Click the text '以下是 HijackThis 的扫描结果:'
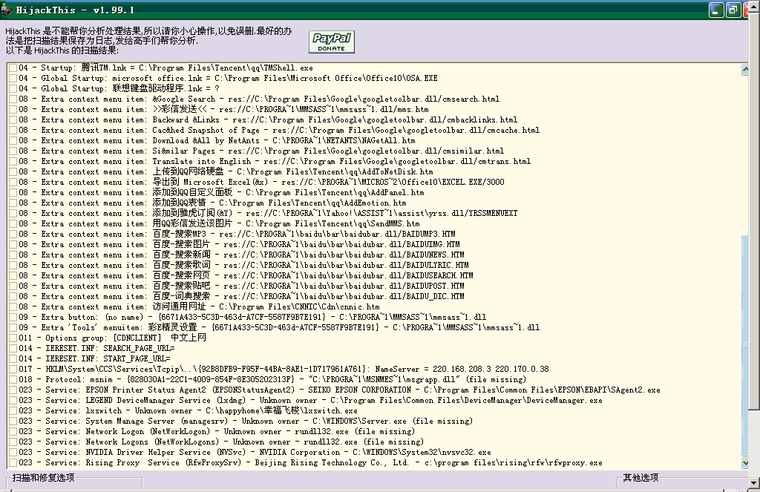The width and height of the screenshot is (760, 492). (62, 50)
